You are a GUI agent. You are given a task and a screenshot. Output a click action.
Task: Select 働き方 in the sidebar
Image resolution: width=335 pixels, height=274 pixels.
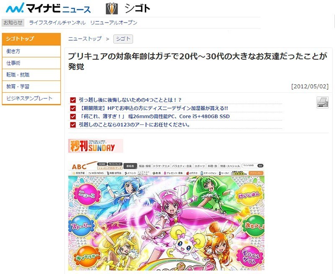(31, 51)
